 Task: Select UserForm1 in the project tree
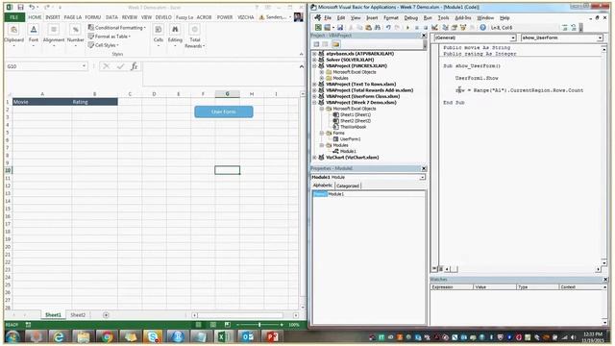pyautogui.click(x=350, y=138)
